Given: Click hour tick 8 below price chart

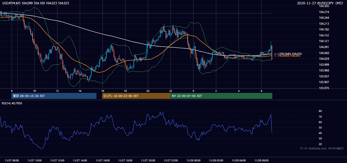Looking at the screenshot, I should point(12,91).
